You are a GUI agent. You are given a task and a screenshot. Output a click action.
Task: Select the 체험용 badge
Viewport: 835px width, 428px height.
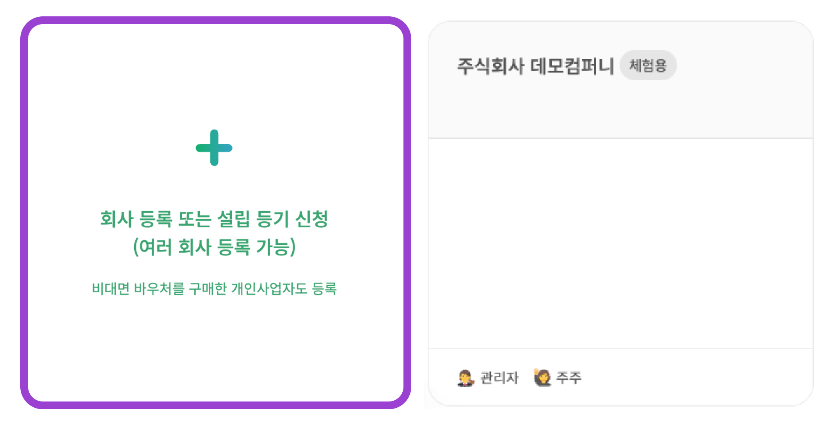[648, 65]
